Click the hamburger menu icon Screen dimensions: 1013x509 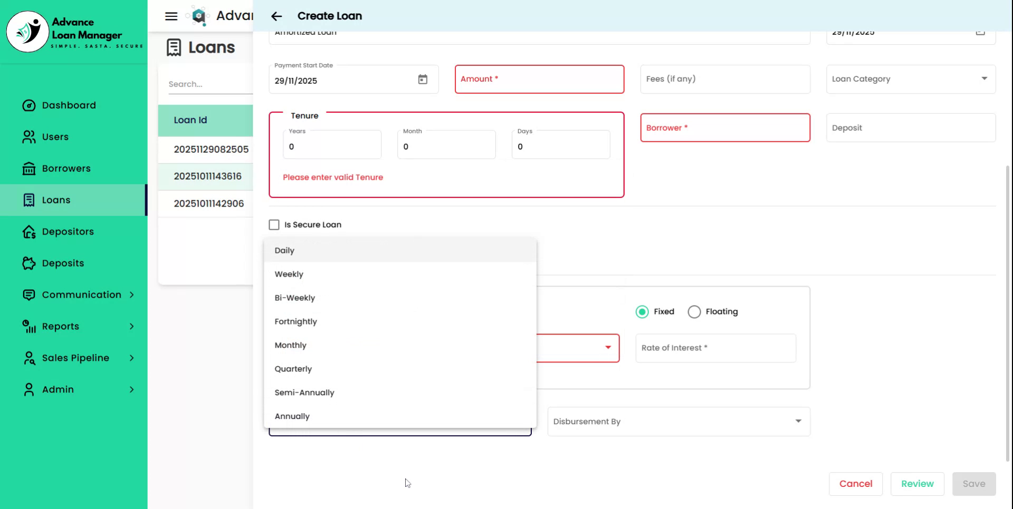coord(170,16)
